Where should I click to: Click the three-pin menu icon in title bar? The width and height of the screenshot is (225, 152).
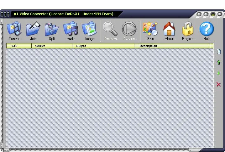pos(5,14)
